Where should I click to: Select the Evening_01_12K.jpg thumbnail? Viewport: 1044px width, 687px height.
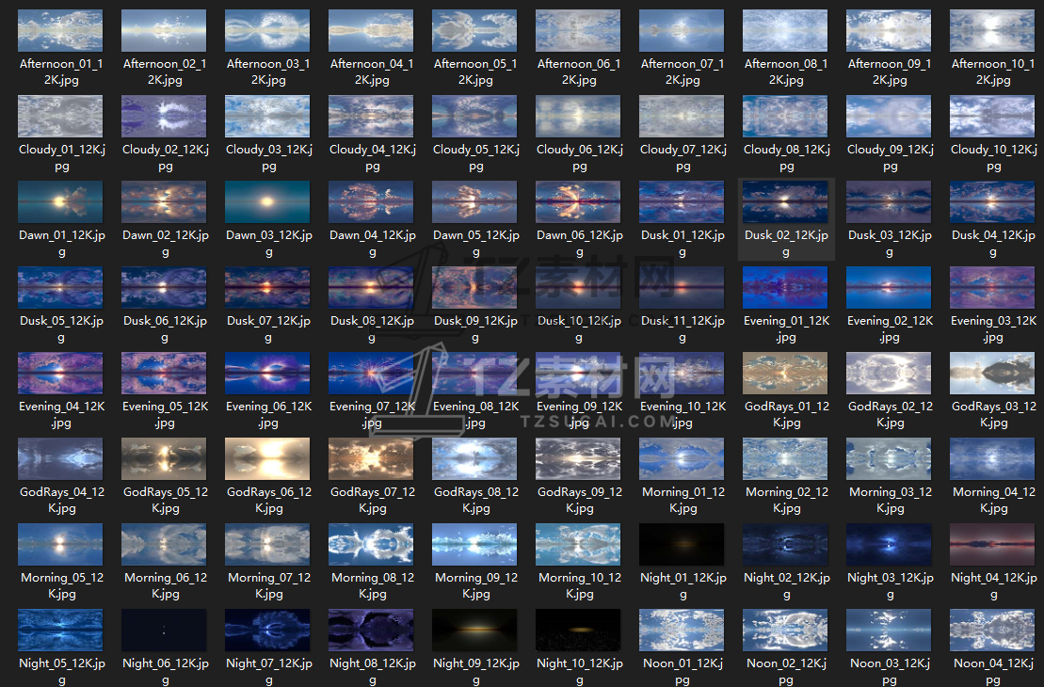point(785,288)
